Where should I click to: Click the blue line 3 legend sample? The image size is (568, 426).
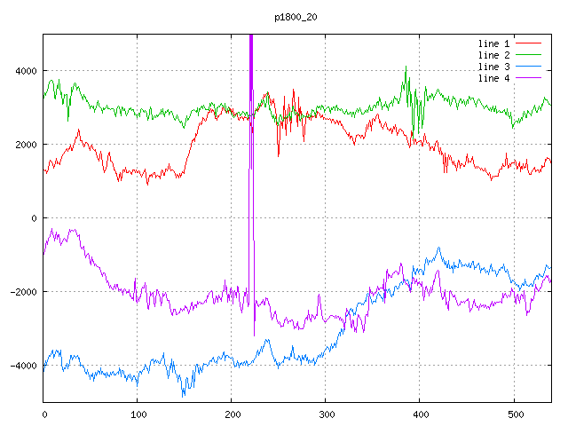click(x=529, y=67)
